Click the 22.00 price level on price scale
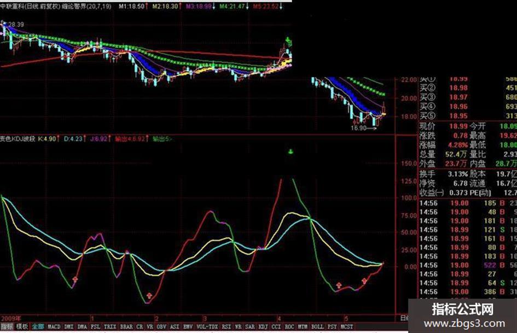The height and width of the screenshot is (333, 517). tap(409, 80)
